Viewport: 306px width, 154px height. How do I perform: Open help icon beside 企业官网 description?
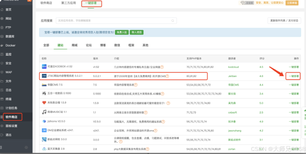tap(156, 131)
